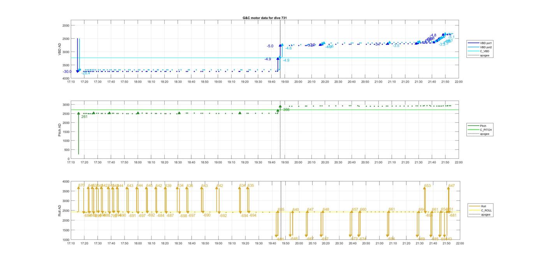Click the '664' label in Roll plot

(x=422, y=210)
